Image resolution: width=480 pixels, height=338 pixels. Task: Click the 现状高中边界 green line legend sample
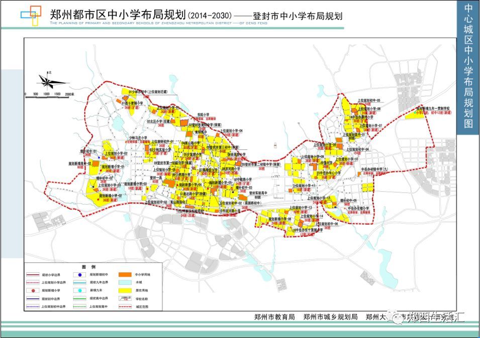pos(79,298)
